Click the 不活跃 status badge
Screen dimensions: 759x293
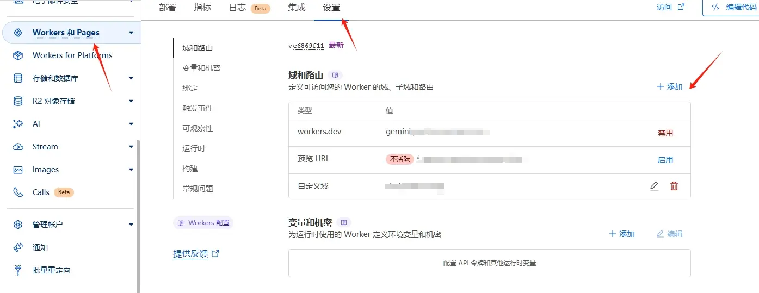point(400,159)
